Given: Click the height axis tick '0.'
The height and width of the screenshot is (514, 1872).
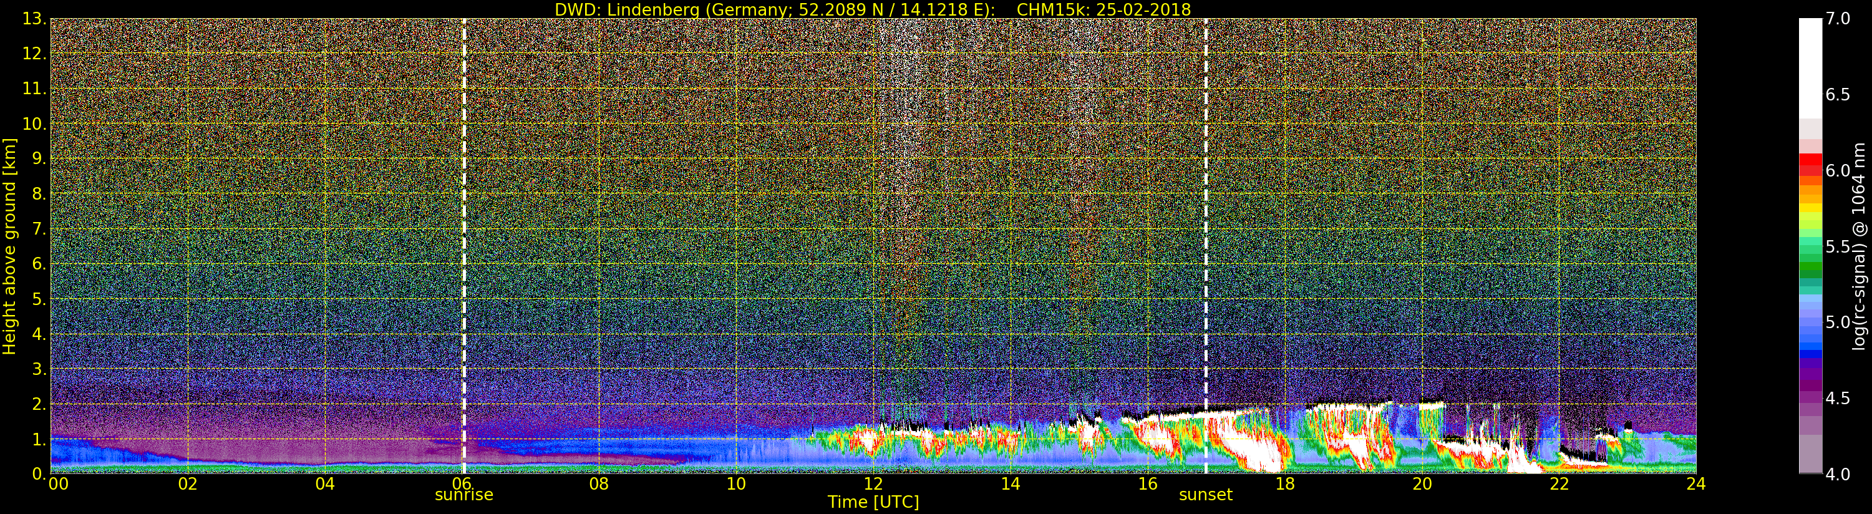Looking at the screenshot, I should [40, 473].
